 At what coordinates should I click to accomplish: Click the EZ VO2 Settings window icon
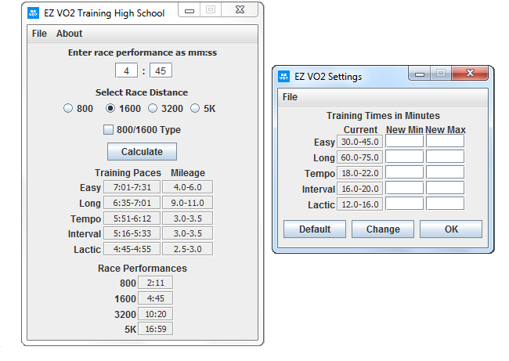click(283, 77)
